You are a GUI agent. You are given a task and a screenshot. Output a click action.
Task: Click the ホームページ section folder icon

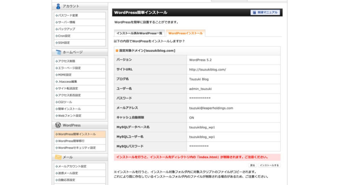(x=58, y=52)
